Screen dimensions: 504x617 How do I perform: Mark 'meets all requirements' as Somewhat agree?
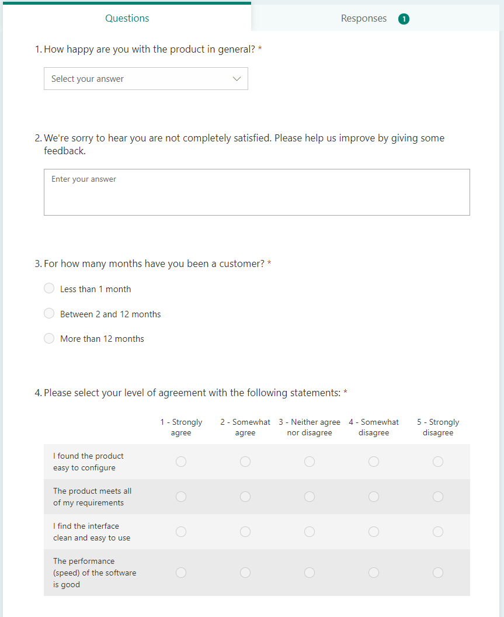[245, 497]
